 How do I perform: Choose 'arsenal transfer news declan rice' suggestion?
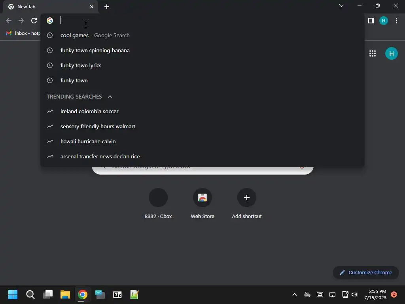pos(202,156)
